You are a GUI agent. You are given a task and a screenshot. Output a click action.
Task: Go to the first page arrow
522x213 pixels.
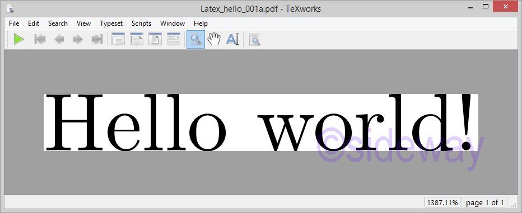pos(40,40)
